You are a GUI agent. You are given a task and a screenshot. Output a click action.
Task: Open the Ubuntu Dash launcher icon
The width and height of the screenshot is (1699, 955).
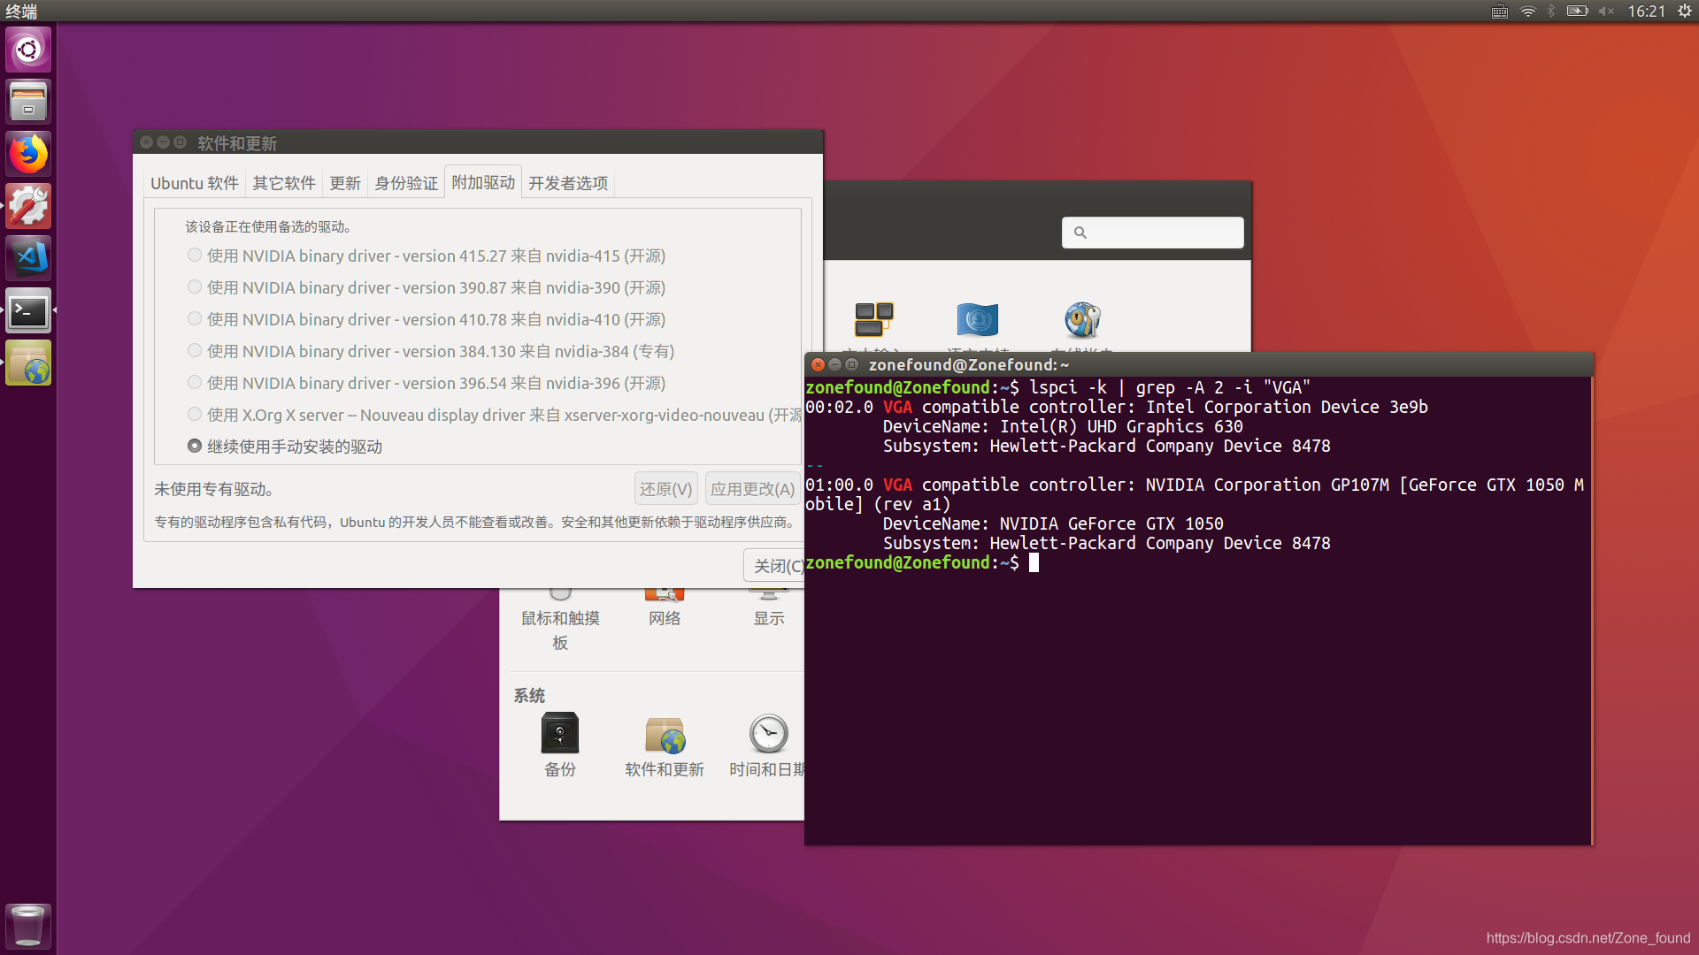tap(28, 50)
